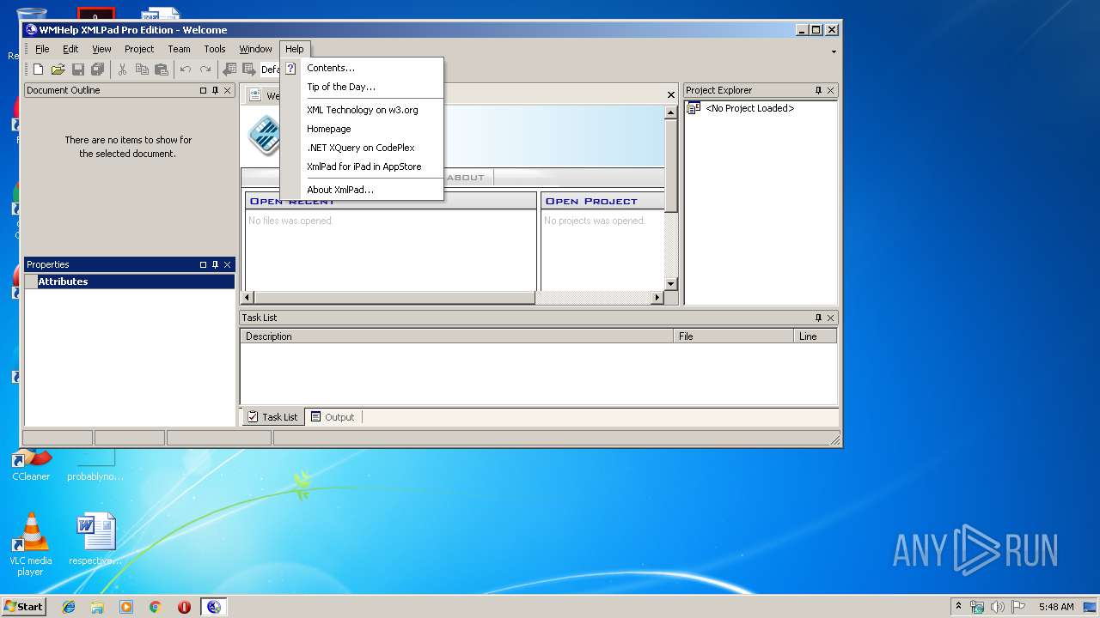Select the No Project Loaded tree item
1100x618 pixels.
coord(749,108)
